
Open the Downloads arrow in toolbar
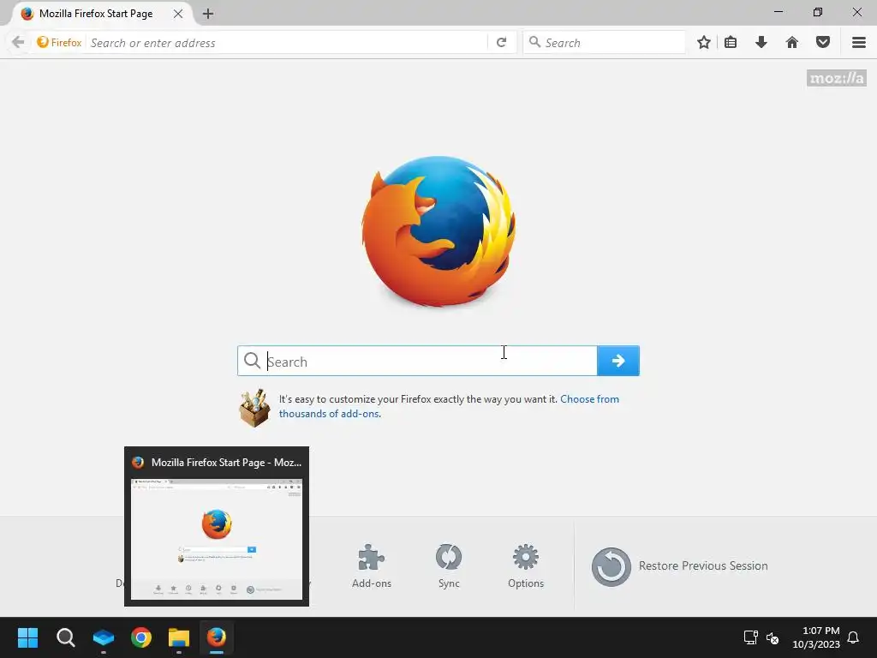click(761, 42)
